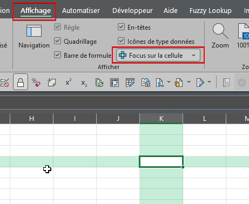Open the Fuzzy Lookup tab
This screenshot has width=249, height=204.
[211, 11]
